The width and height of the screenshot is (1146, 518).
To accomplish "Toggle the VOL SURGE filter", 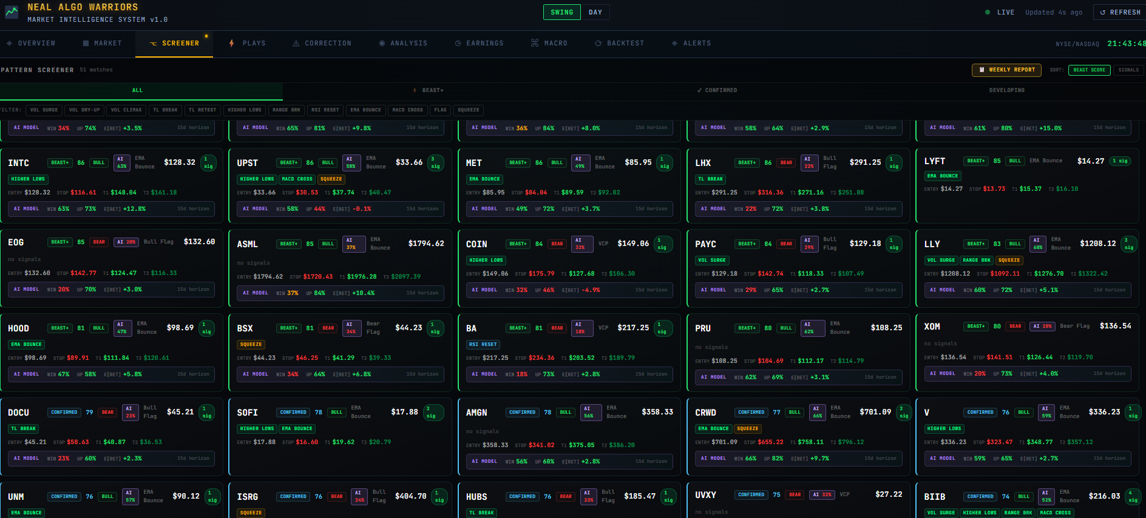I will pos(44,110).
